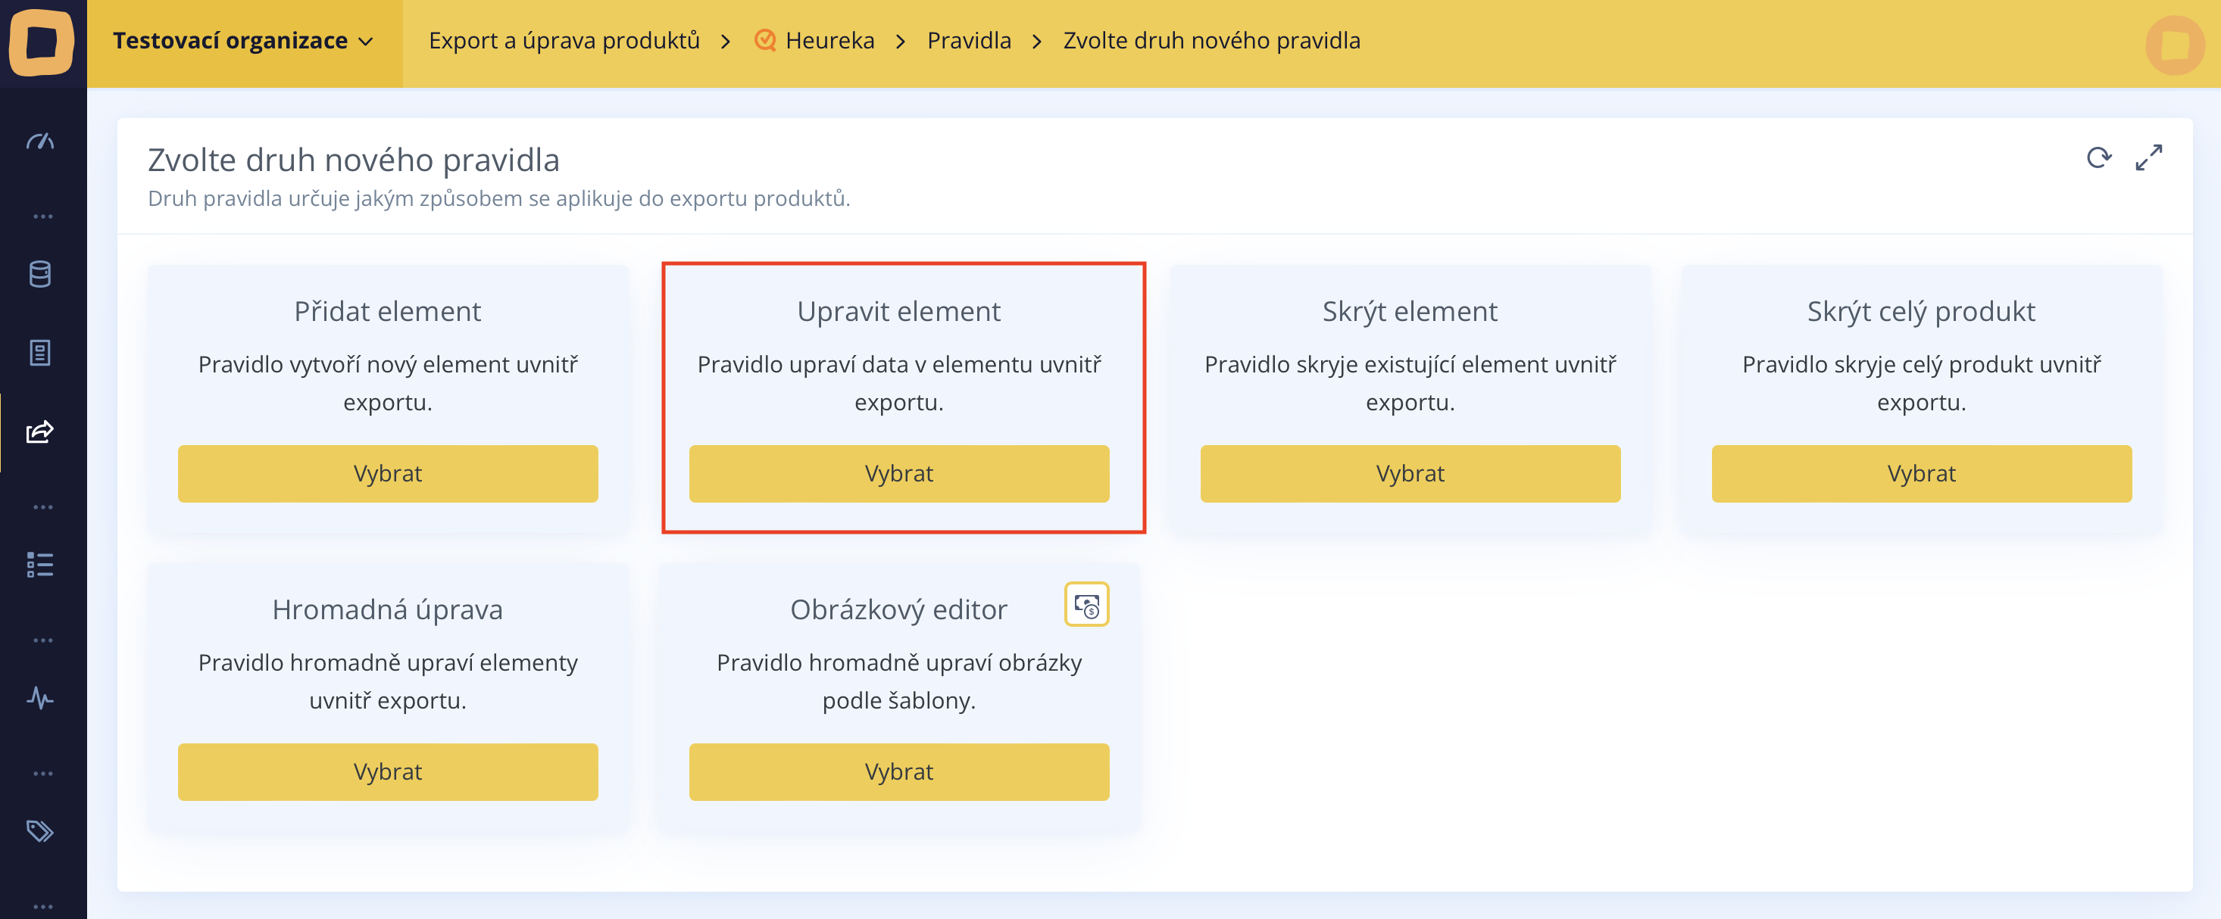Go back to Pravidla breadcrumb
Viewport: 2221px width, 919px height.
coord(968,42)
